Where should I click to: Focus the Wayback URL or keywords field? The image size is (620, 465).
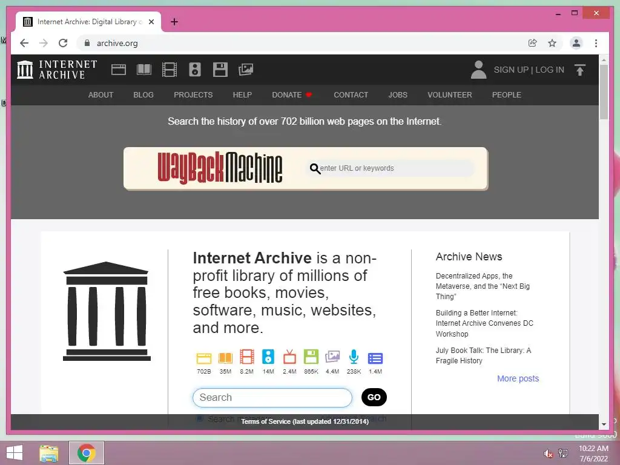pos(391,168)
